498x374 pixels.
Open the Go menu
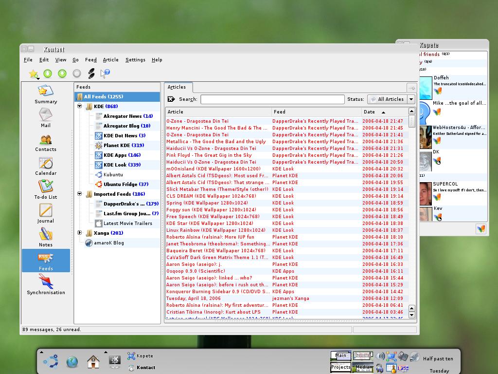coord(75,60)
